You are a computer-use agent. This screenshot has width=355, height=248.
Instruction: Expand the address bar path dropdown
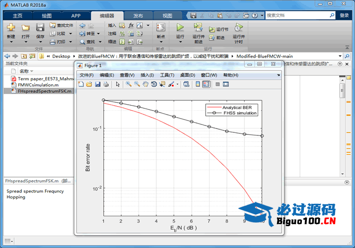click(340, 56)
